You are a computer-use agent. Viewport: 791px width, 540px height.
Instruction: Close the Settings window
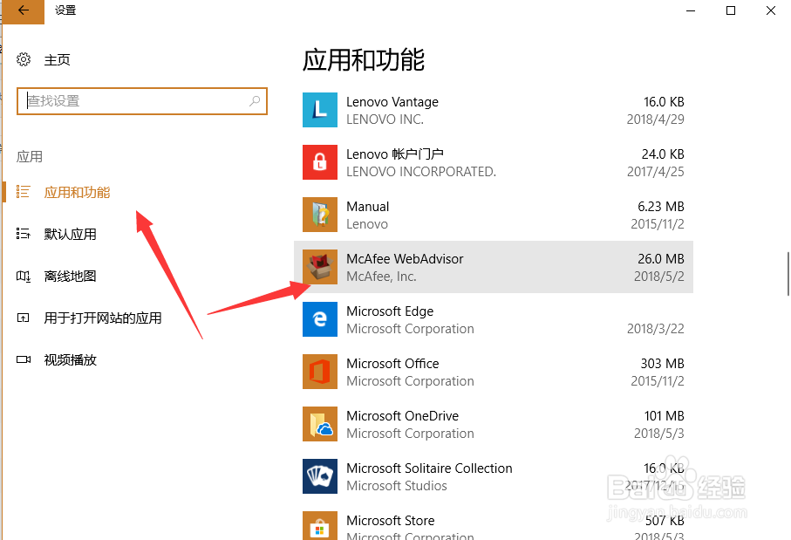[x=770, y=10]
